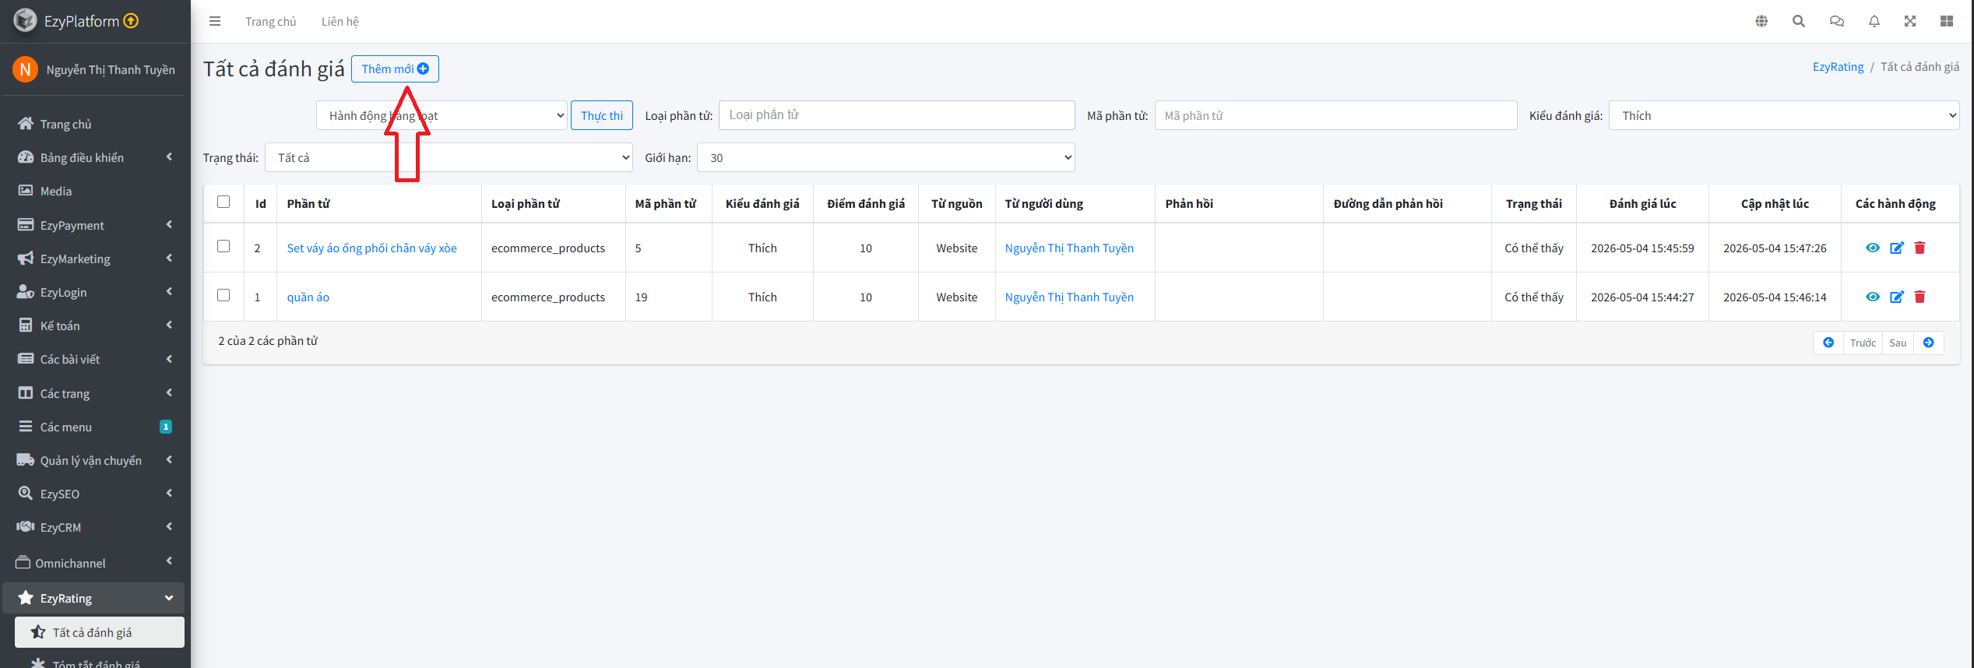
Task: Open the Kiểu đánh giá dropdown
Action: coord(1784,115)
